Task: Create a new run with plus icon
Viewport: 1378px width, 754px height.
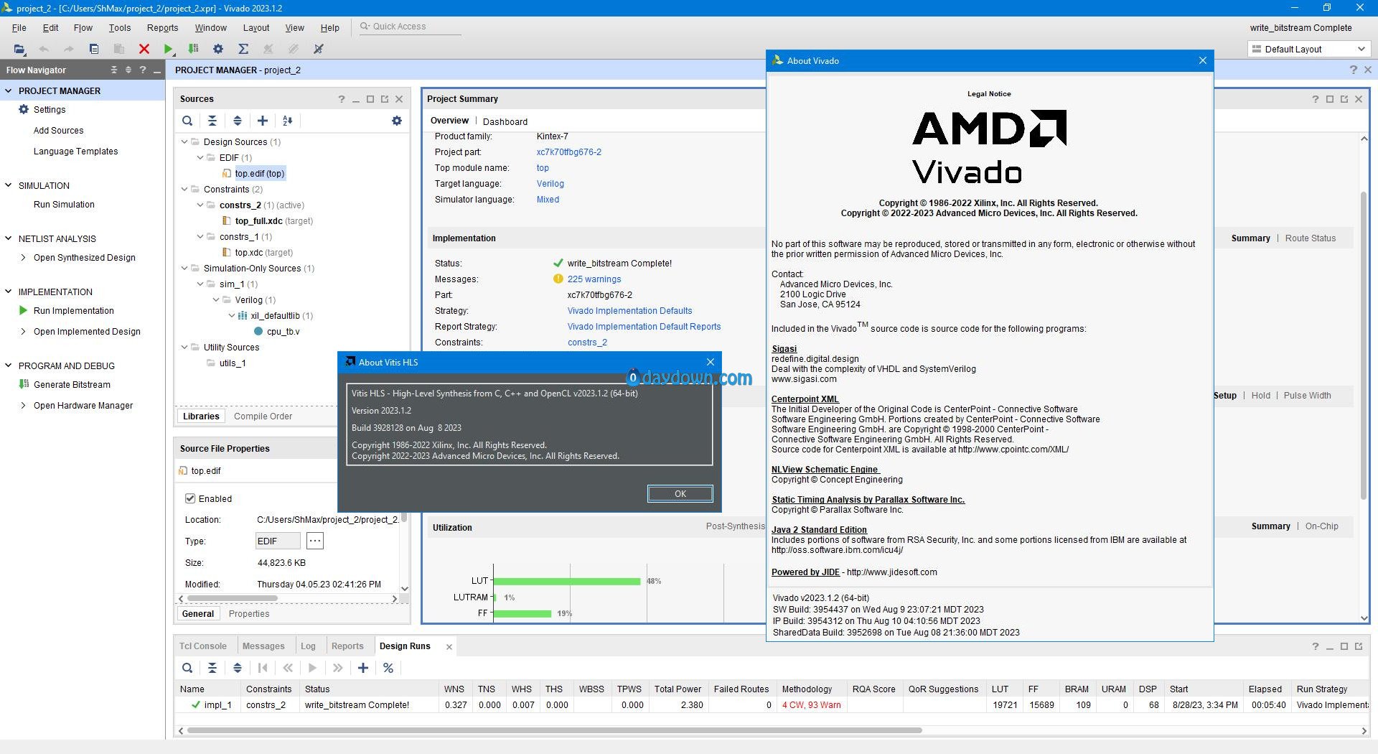Action: click(363, 668)
